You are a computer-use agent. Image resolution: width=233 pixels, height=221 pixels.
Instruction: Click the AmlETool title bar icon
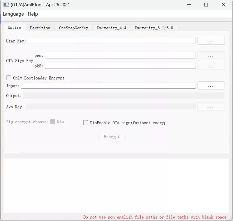(6, 5)
